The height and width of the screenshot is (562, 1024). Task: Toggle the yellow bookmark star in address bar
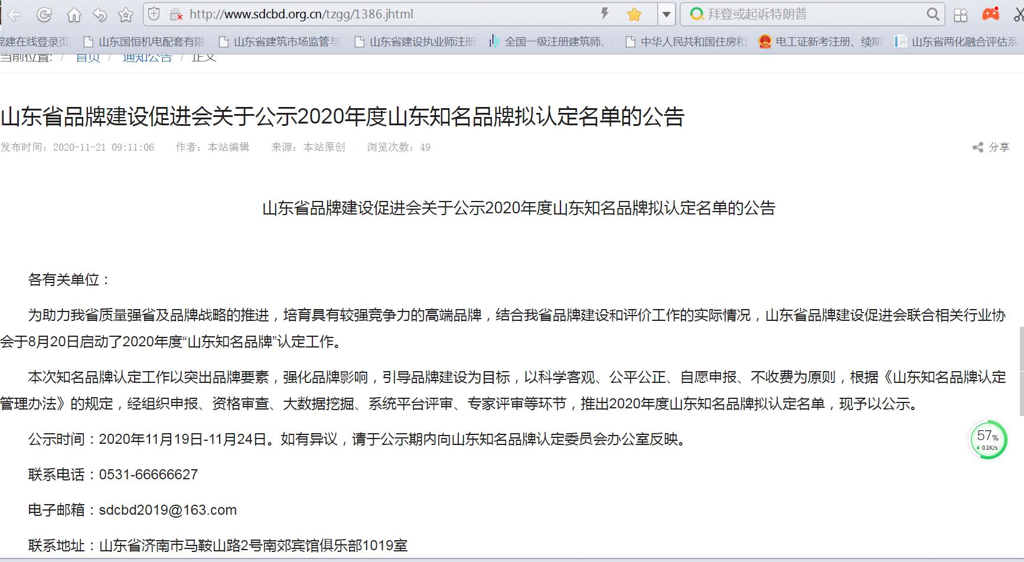(x=634, y=14)
